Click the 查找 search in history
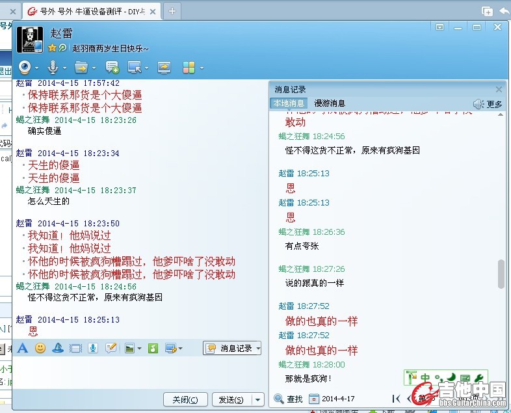 [289, 399]
